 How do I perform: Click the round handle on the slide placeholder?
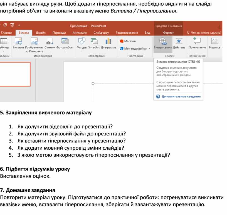pos(93,83)
